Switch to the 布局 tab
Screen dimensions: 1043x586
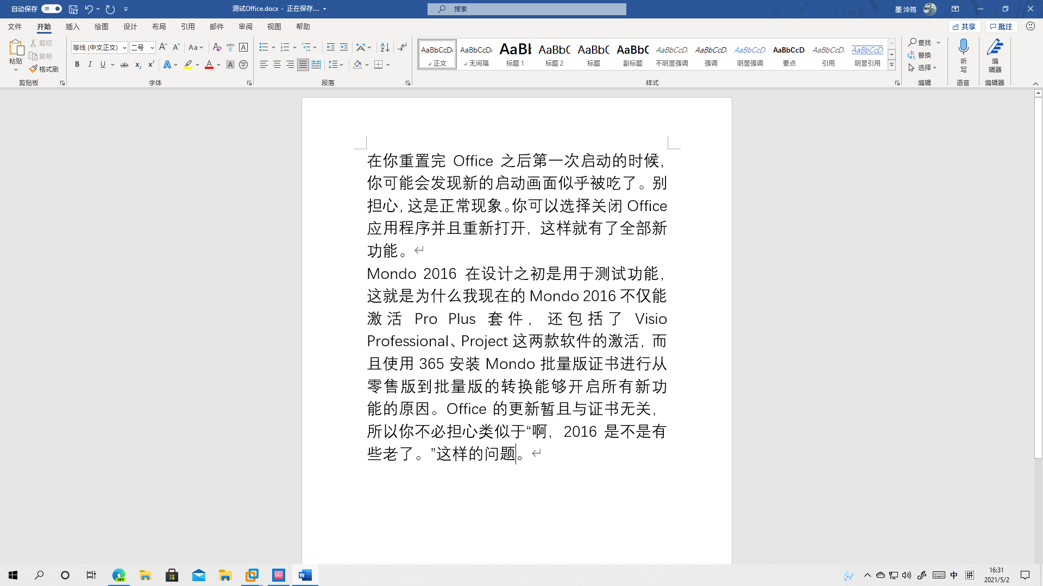tap(159, 27)
